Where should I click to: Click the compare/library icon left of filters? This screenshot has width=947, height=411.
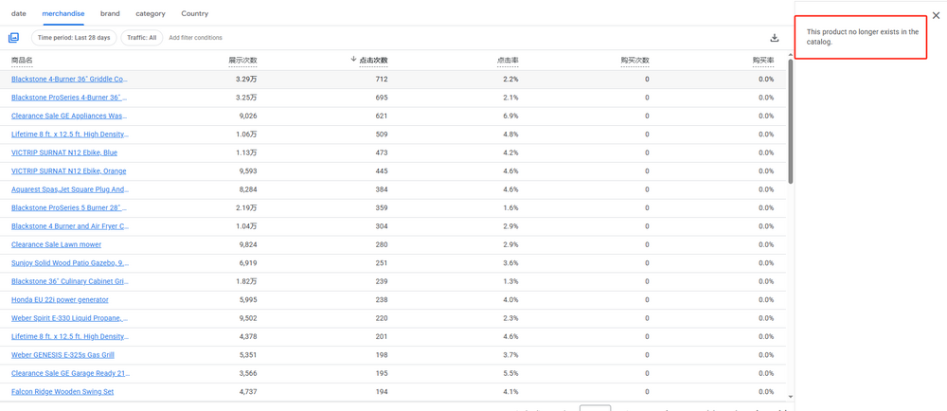tap(13, 38)
